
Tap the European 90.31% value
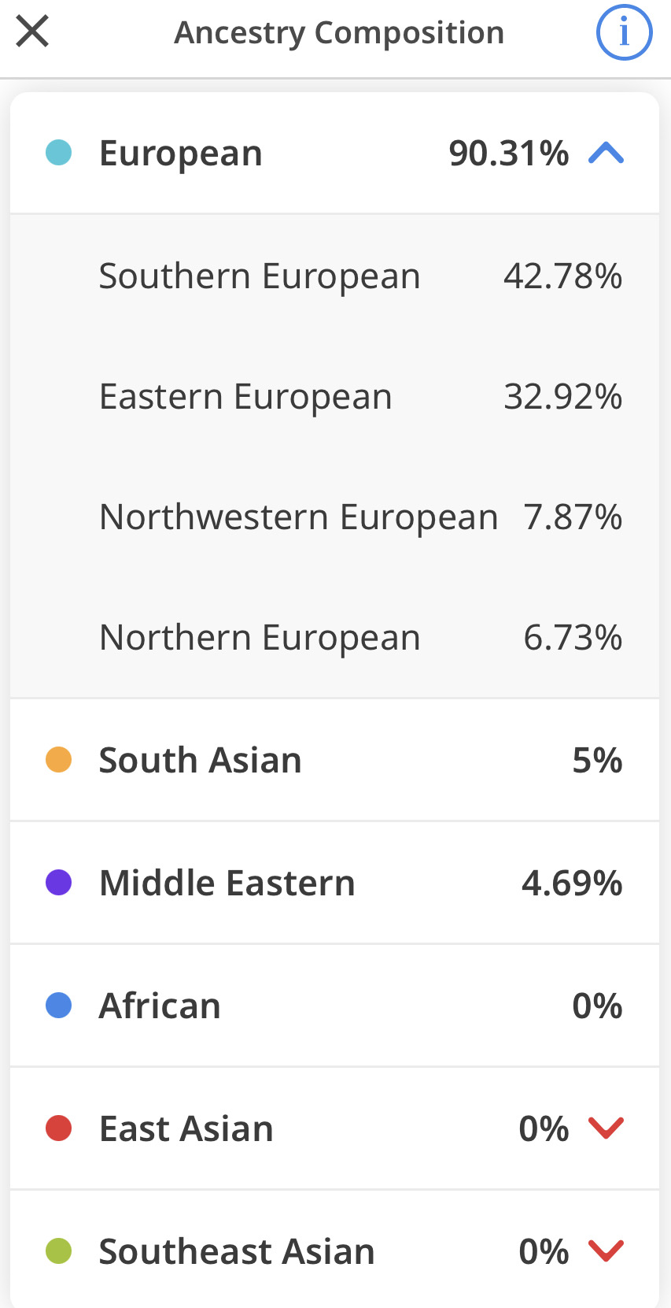[x=509, y=153]
